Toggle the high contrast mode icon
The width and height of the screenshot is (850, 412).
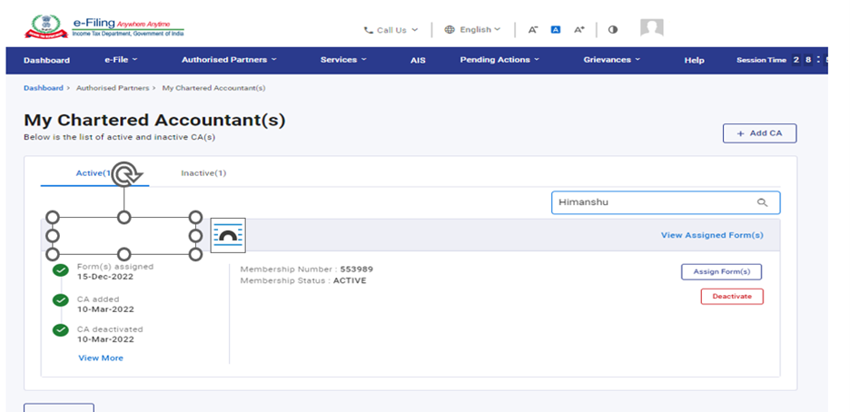point(613,29)
